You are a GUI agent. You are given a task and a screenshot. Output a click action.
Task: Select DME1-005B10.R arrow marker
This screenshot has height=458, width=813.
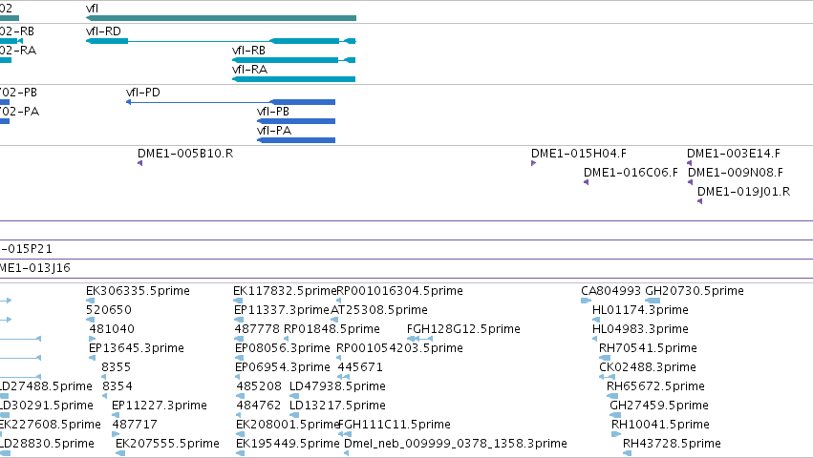tap(140, 163)
